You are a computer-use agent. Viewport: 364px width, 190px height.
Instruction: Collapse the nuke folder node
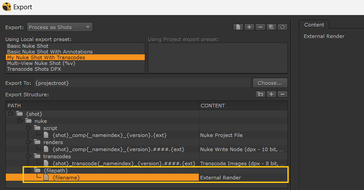(19, 121)
